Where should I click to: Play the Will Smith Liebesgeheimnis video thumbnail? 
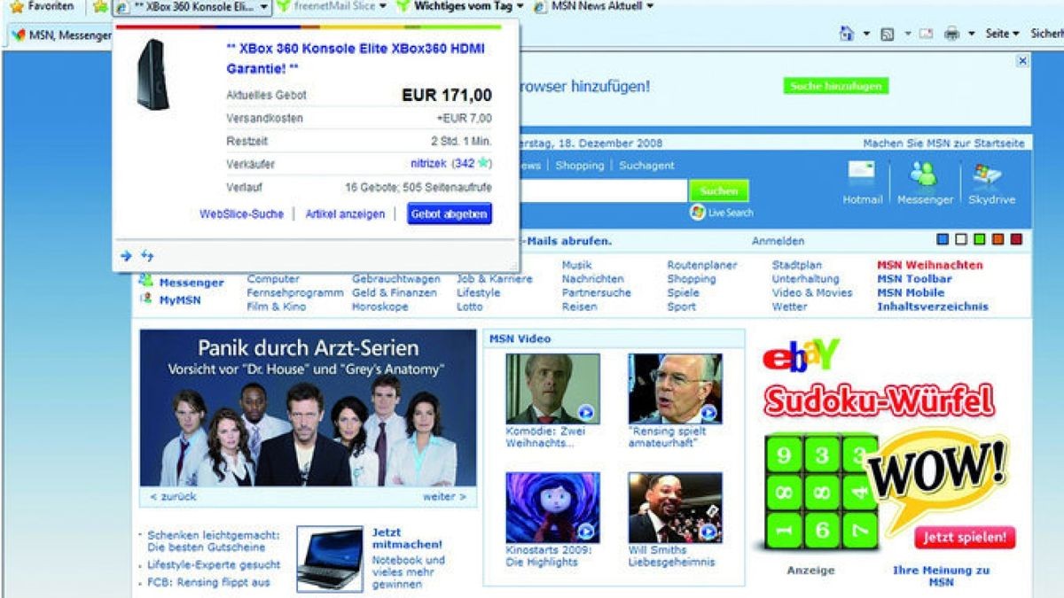click(x=675, y=508)
